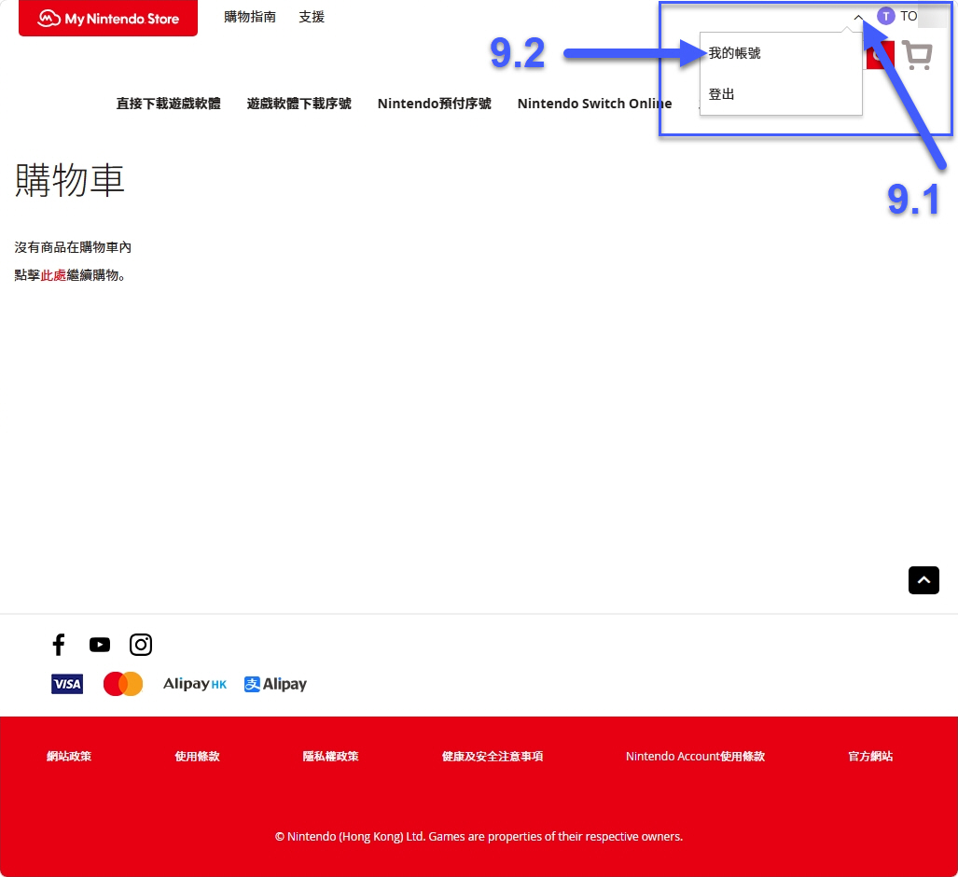Collapse the account dropdown via the chevron
The width and height of the screenshot is (958, 877).
click(857, 17)
